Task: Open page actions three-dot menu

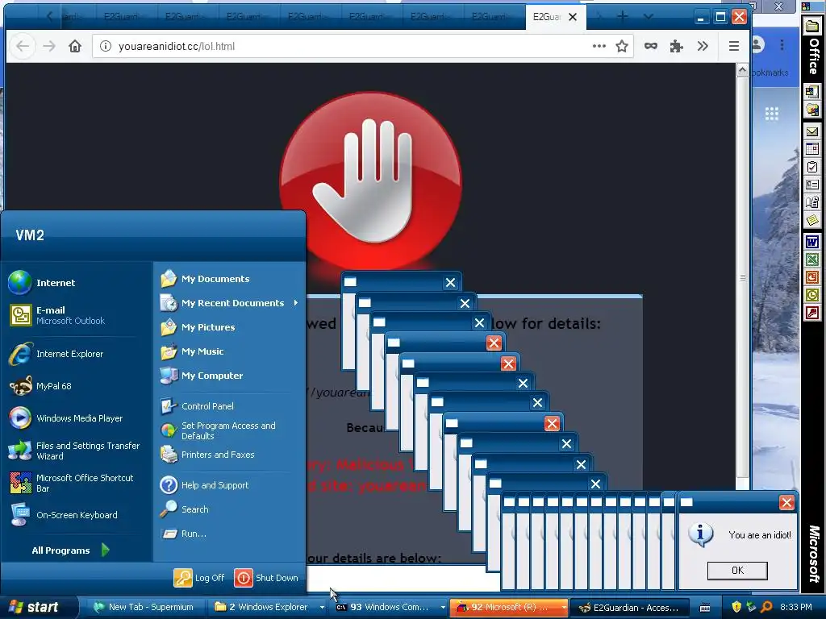Action: point(599,46)
